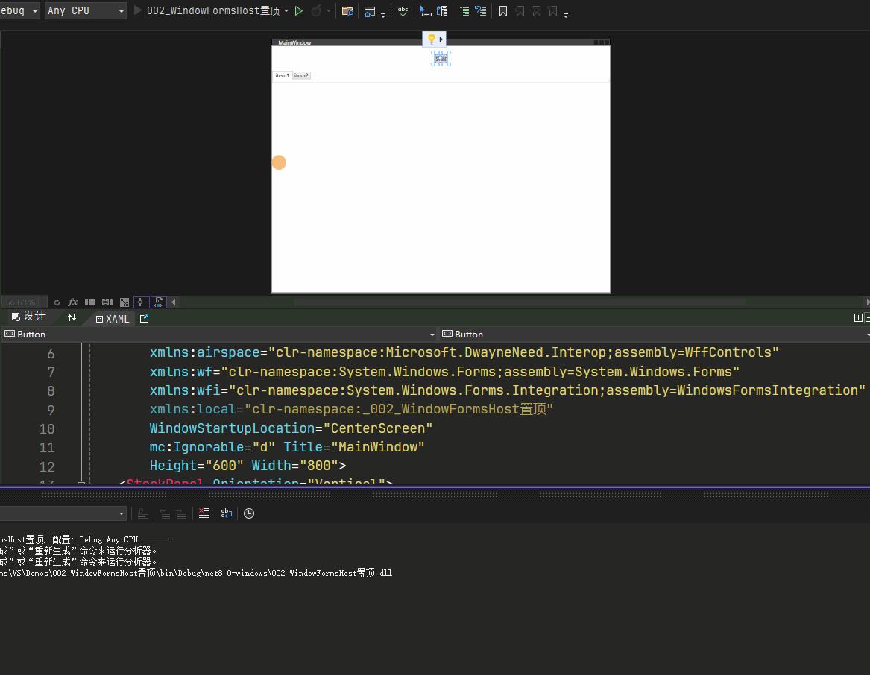Open the Button breadcrumb dropdown above the XAML editor
This screenshot has height=675, width=870.
click(x=432, y=334)
